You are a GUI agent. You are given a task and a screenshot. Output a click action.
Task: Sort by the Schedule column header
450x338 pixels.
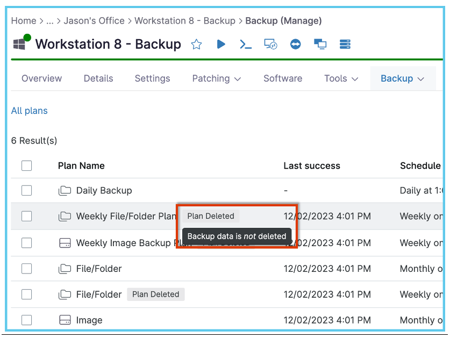point(420,166)
